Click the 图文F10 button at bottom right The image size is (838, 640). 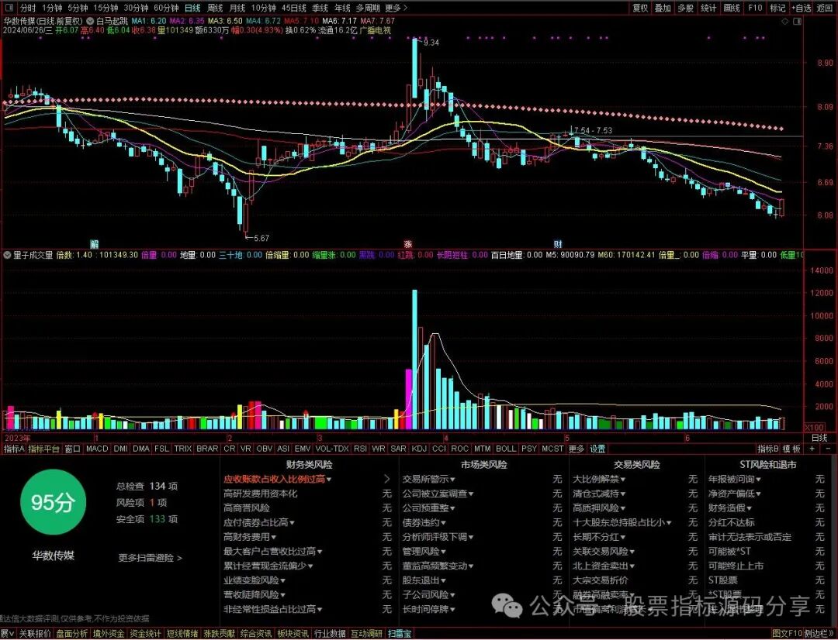788,634
